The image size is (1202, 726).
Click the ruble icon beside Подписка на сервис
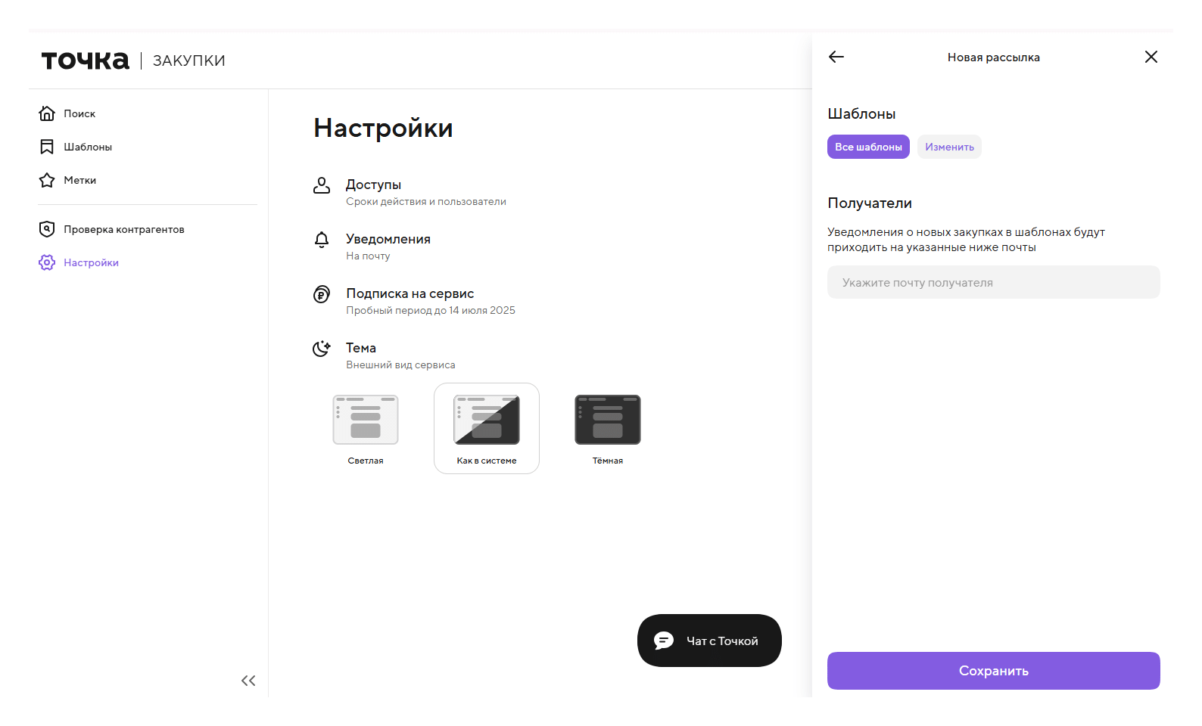click(x=322, y=294)
